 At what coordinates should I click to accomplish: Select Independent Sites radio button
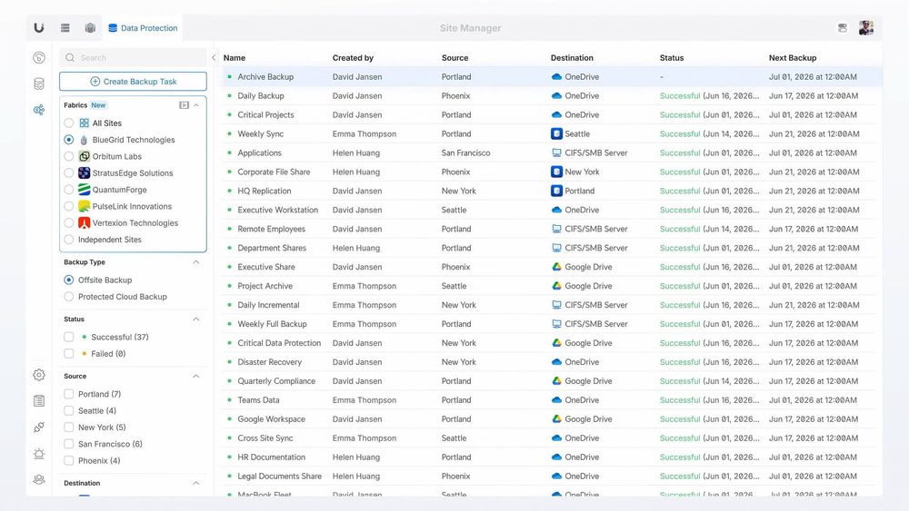click(x=69, y=240)
